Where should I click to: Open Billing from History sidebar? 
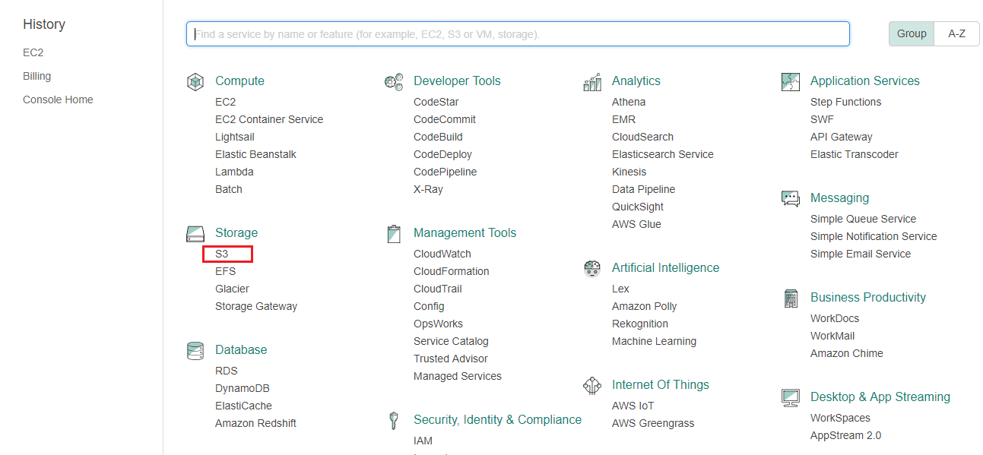click(x=37, y=77)
